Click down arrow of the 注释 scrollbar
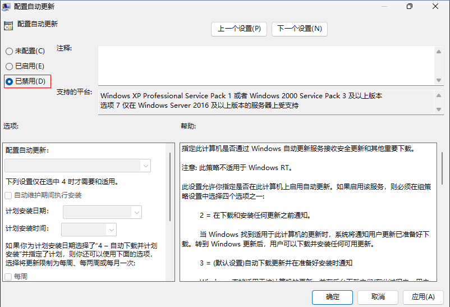The image size is (450, 307). click(439, 79)
